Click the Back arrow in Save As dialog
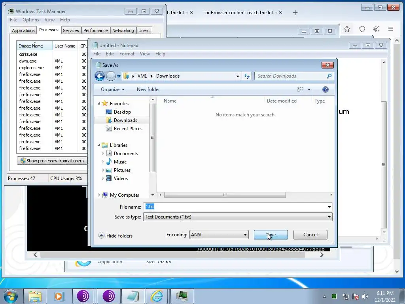Image resolution: width=405 pixels, height=304 pixels. pyautogui.click(x=100, y=76)
